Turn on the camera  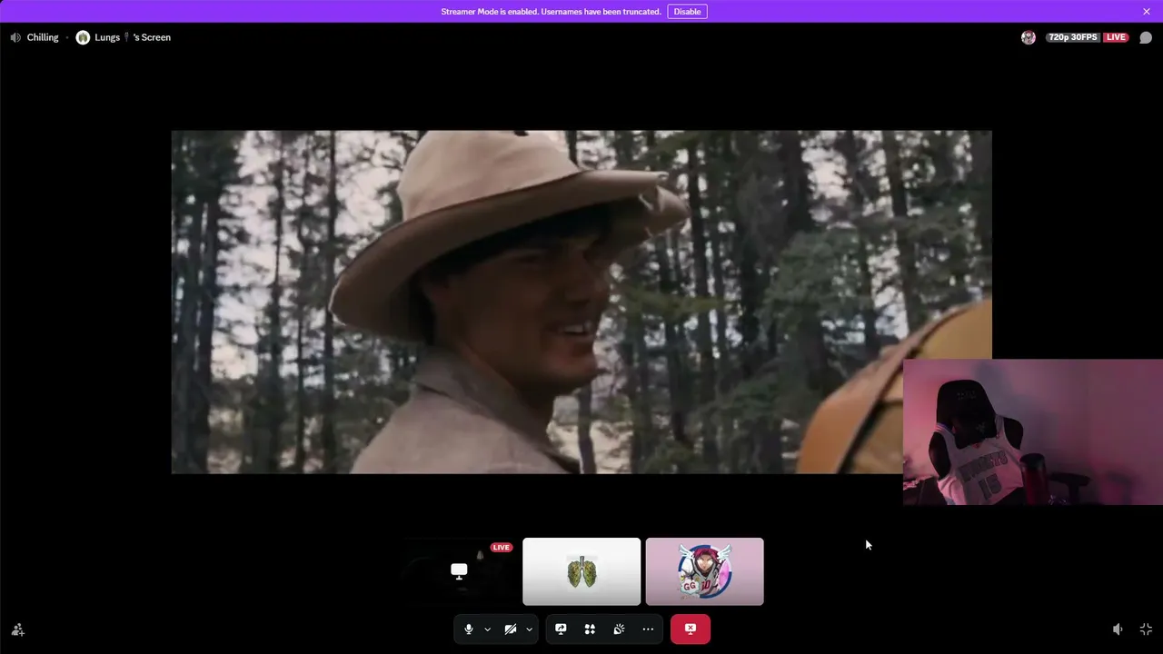point(511,629)
